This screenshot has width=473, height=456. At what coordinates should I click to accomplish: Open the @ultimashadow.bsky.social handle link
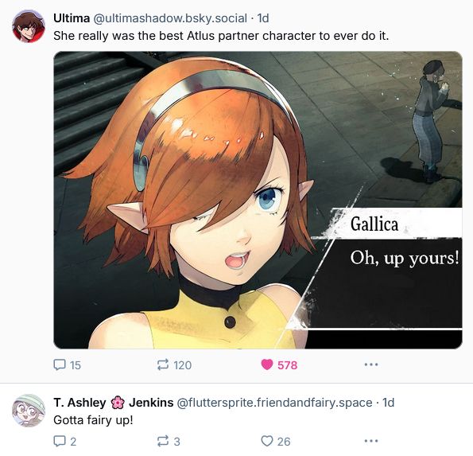170,18
